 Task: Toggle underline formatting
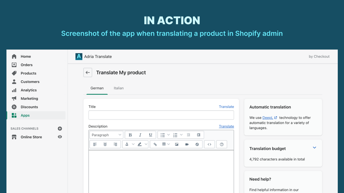click(x=150, y=135)
